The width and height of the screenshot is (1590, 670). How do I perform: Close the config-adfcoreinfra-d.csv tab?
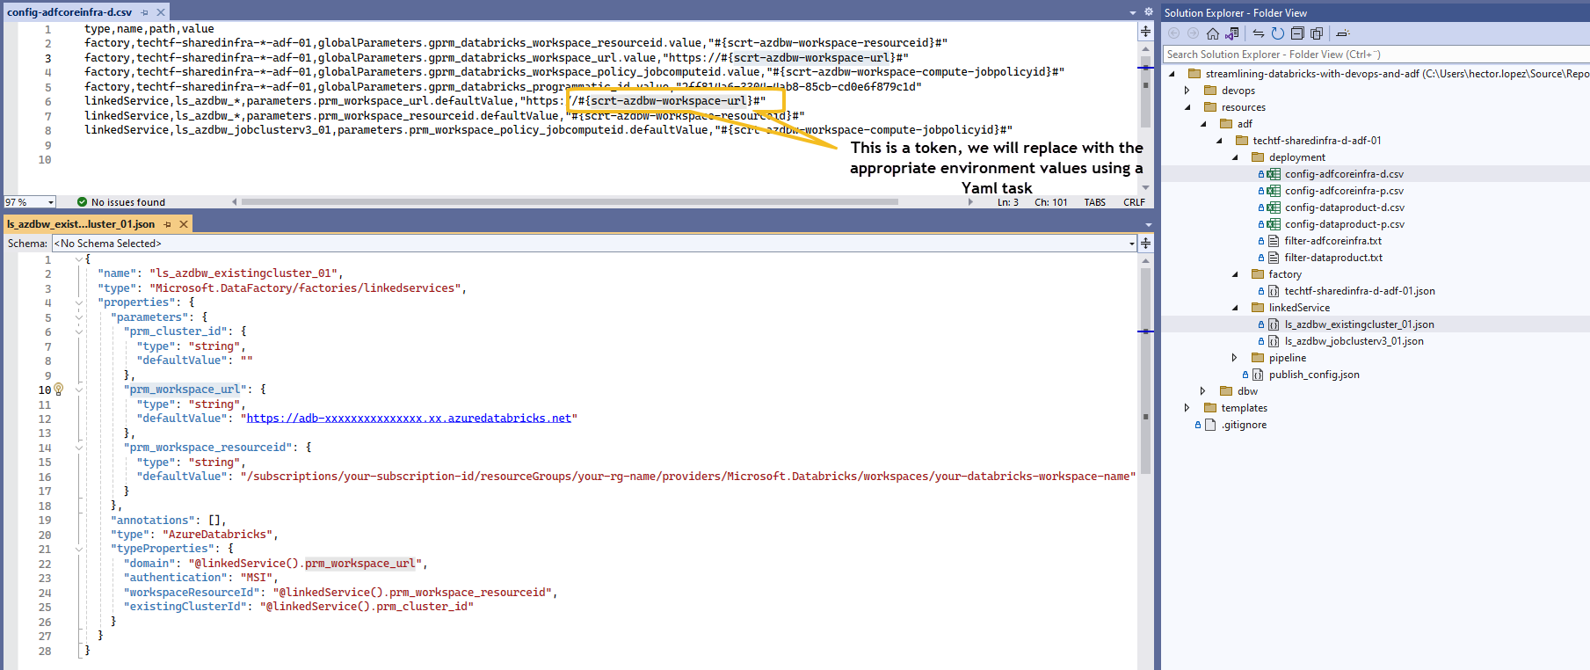tap(161, 12)
